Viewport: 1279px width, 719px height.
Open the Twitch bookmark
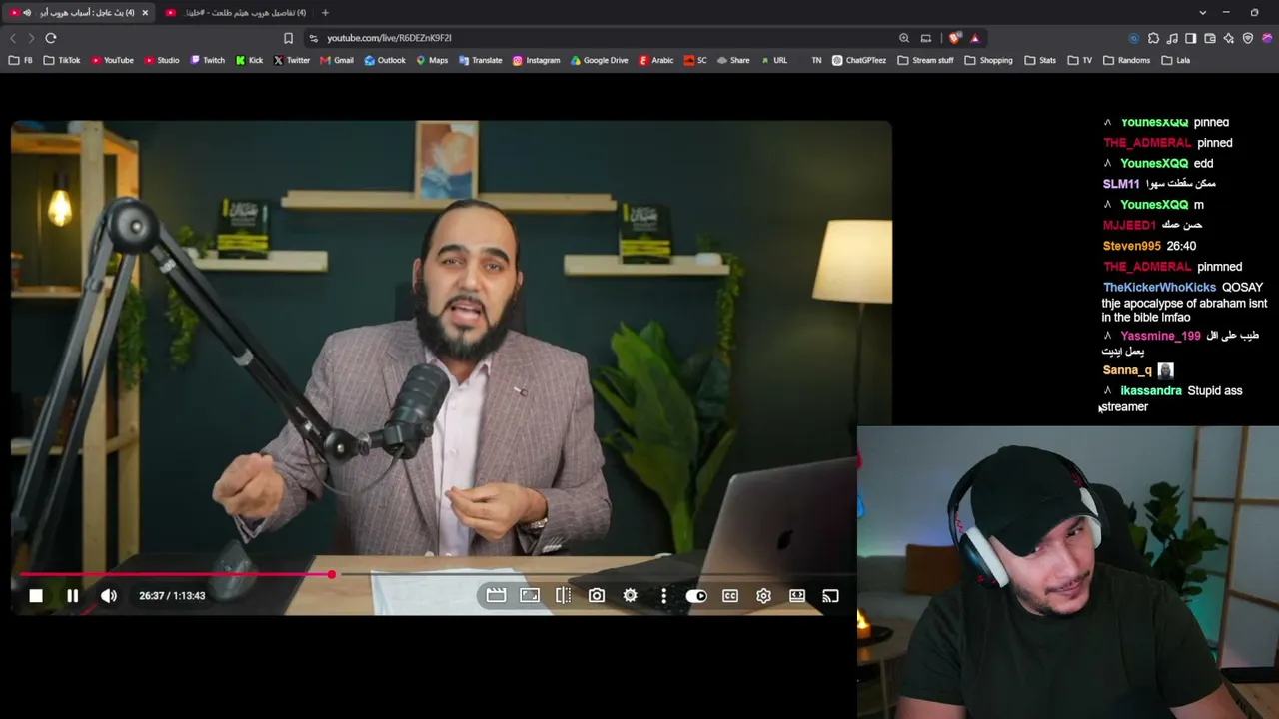click(208, 60)
